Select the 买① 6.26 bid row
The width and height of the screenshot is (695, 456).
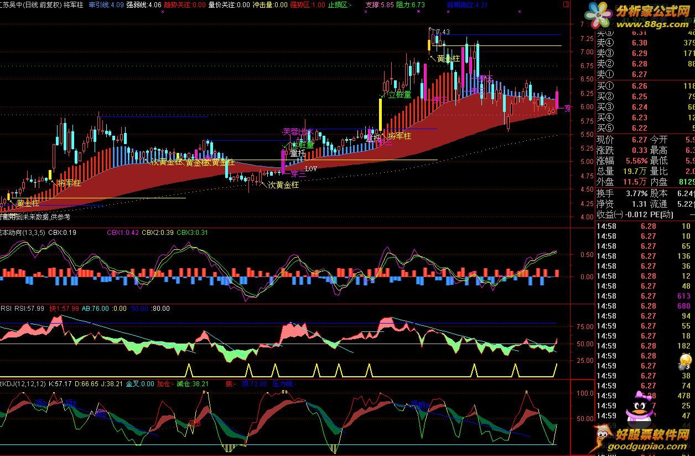tap(645, 86)
